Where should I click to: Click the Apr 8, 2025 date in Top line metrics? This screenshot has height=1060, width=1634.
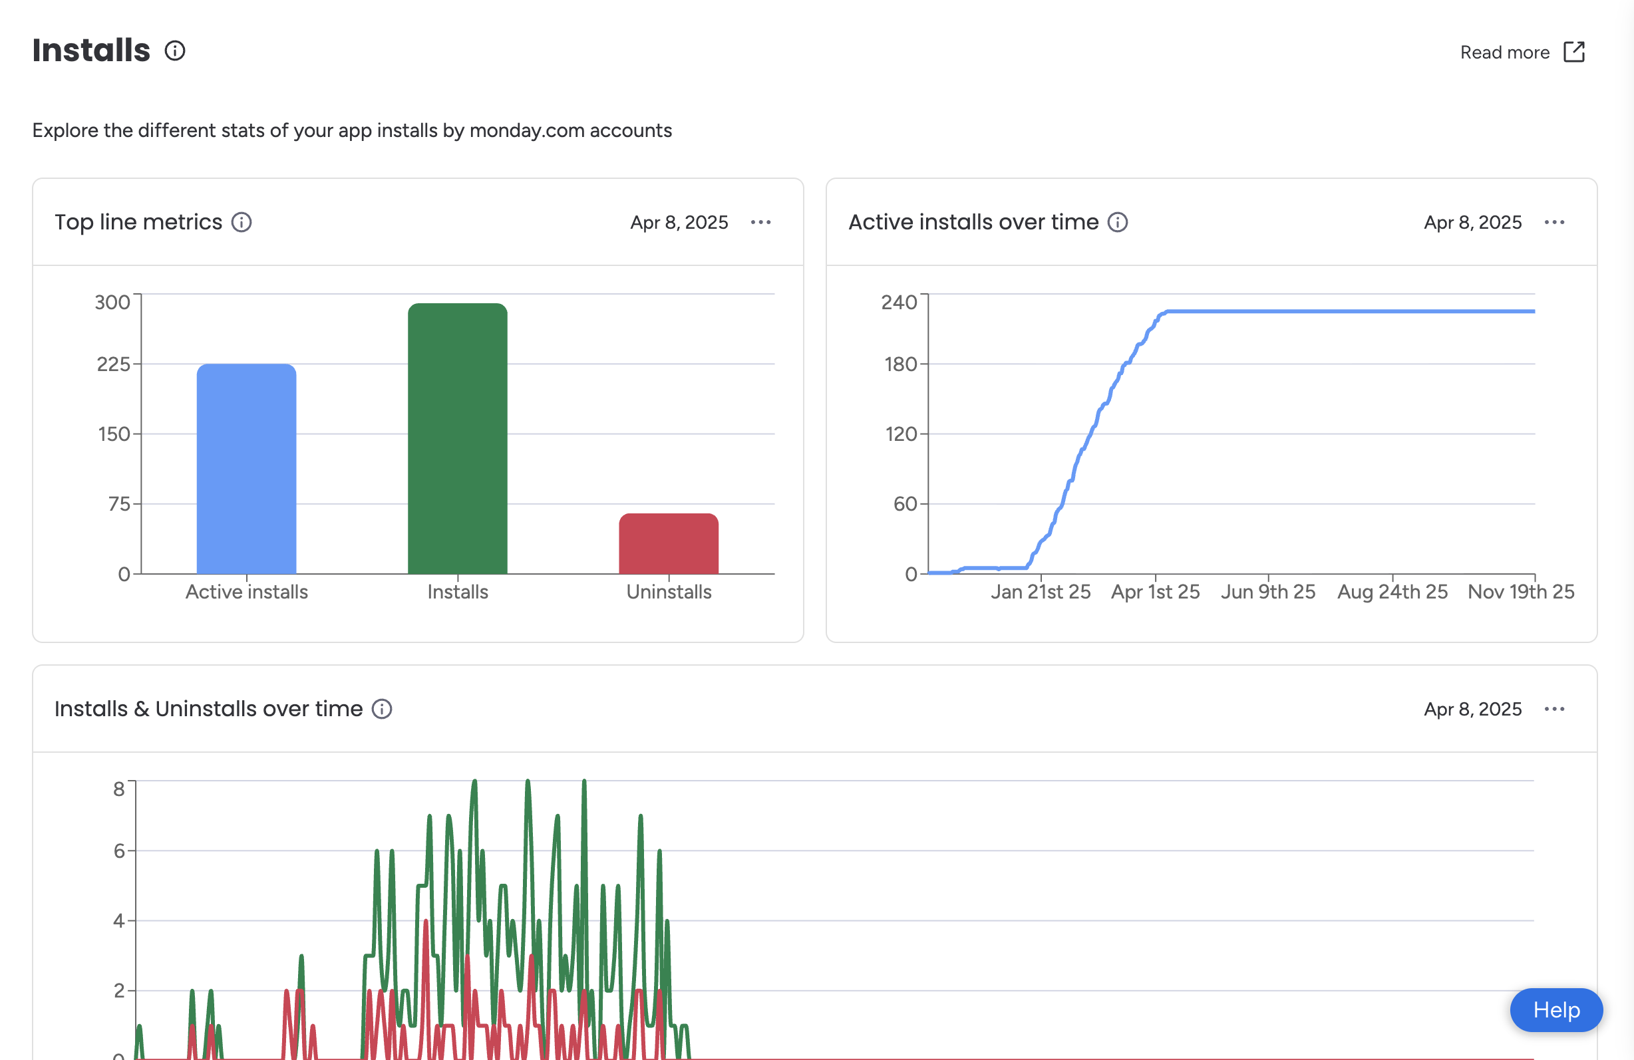(679, 222)
